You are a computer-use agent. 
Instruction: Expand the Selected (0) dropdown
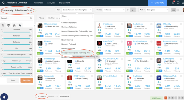(53, 97)
